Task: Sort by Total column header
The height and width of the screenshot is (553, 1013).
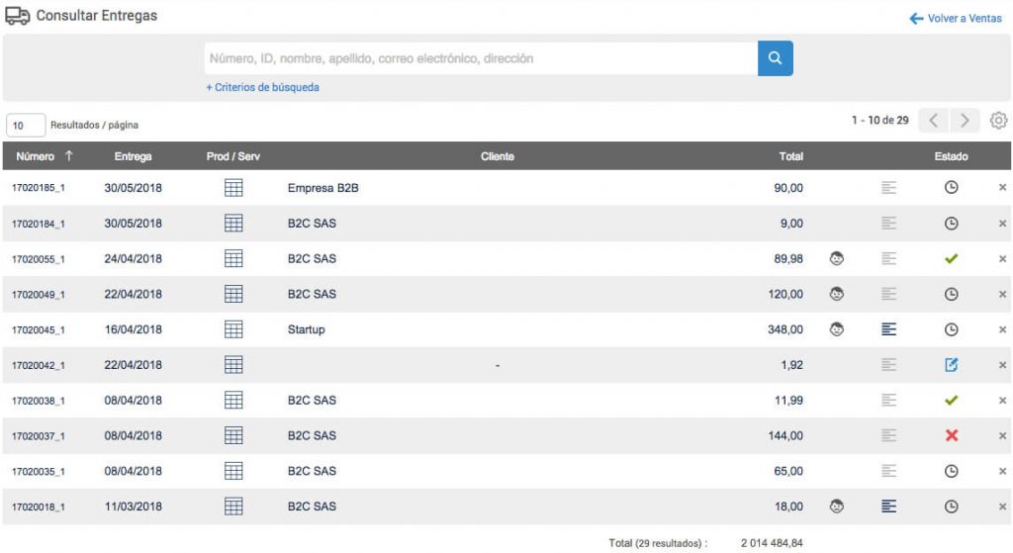Action: pyautogui.click(x=790, y=156)
